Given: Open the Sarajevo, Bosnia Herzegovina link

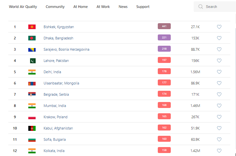Looking at the screenshot, I should (x=66, y=49).
